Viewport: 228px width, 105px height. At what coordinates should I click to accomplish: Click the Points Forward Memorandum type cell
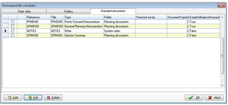84,22
